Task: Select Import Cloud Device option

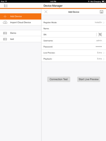Action: click(x=21, y=23)
